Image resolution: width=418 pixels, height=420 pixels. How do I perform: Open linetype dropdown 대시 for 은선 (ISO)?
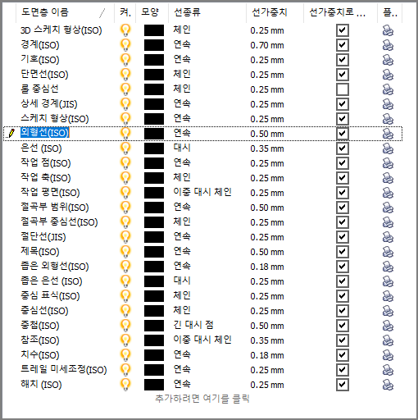pyautogui.click(x=182, y=148)
